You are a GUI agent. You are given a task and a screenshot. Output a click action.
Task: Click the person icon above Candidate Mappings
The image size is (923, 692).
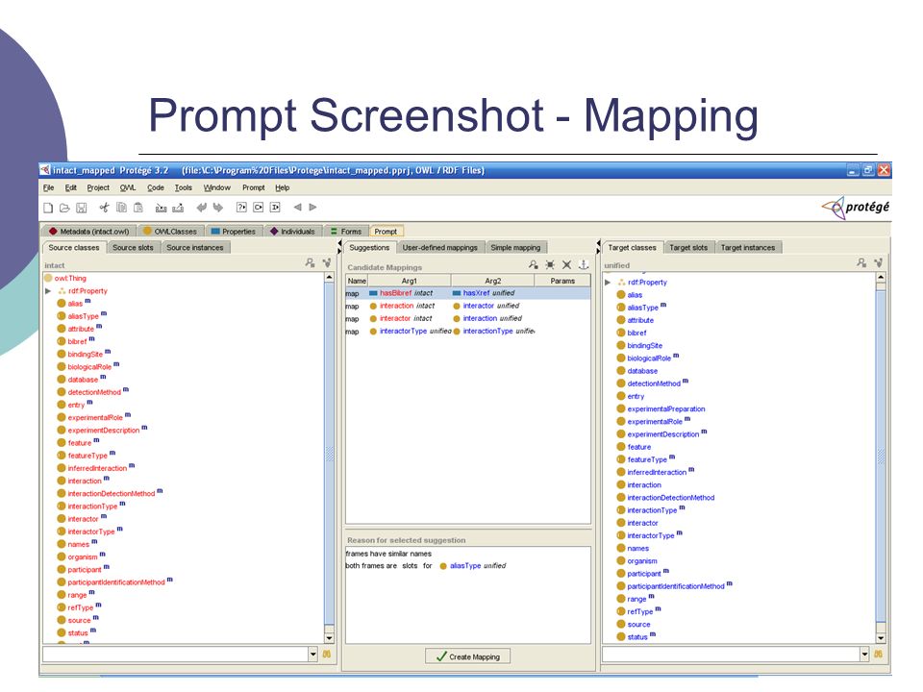pos(534,265)
